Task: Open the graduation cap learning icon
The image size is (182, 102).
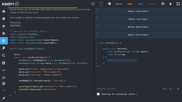Action: pos(4,26)
